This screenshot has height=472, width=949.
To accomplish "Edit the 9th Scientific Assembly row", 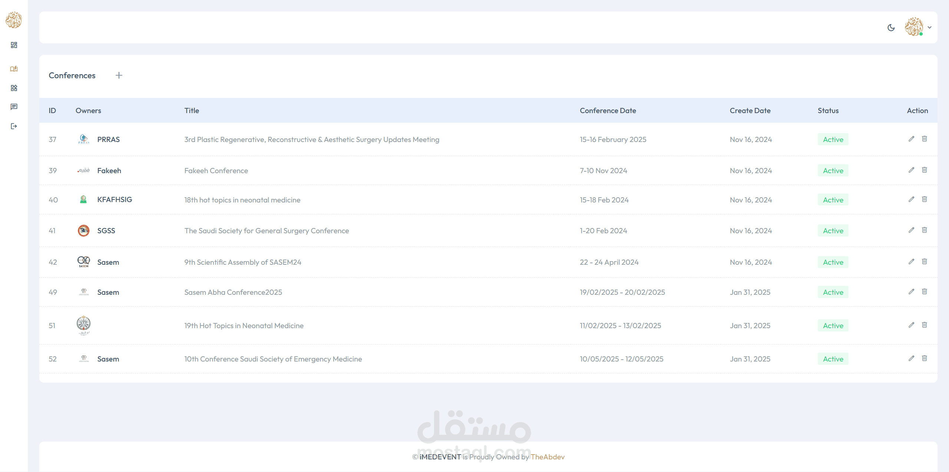I will pos(911,261).
